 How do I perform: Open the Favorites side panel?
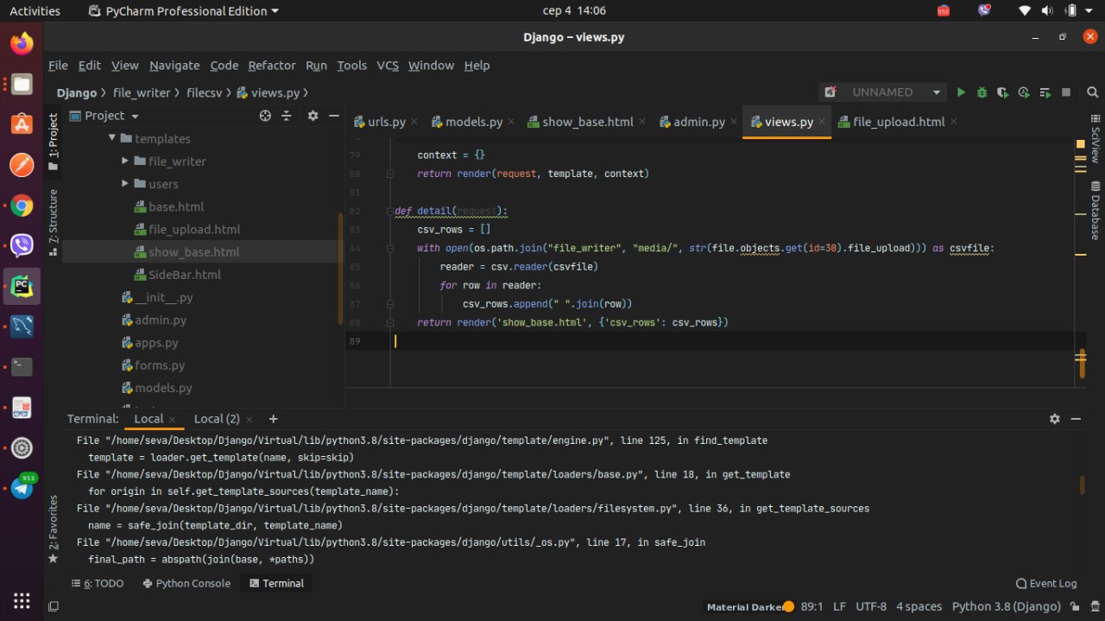(x=53, y=529)
